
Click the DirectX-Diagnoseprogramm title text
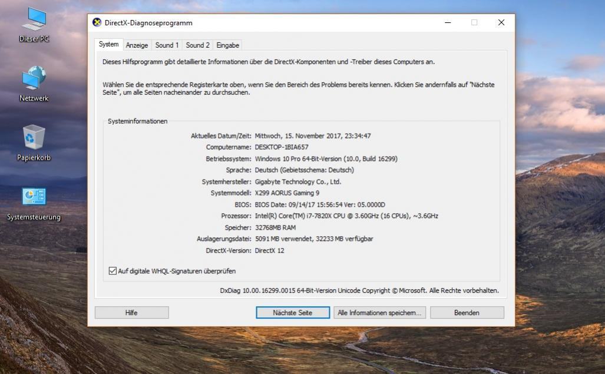(148, 23)
